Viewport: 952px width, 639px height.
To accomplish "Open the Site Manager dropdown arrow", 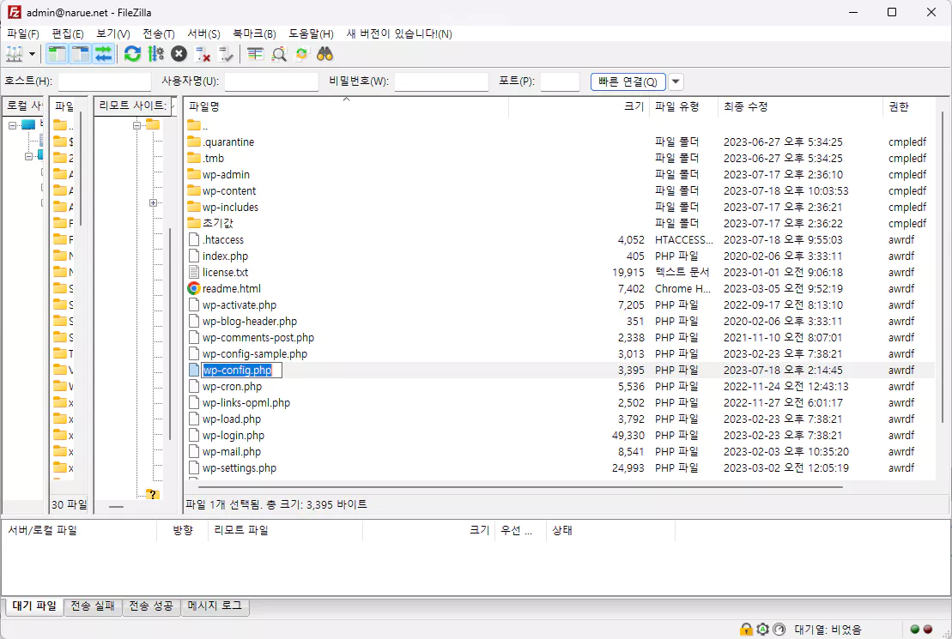I will (32, 54).
